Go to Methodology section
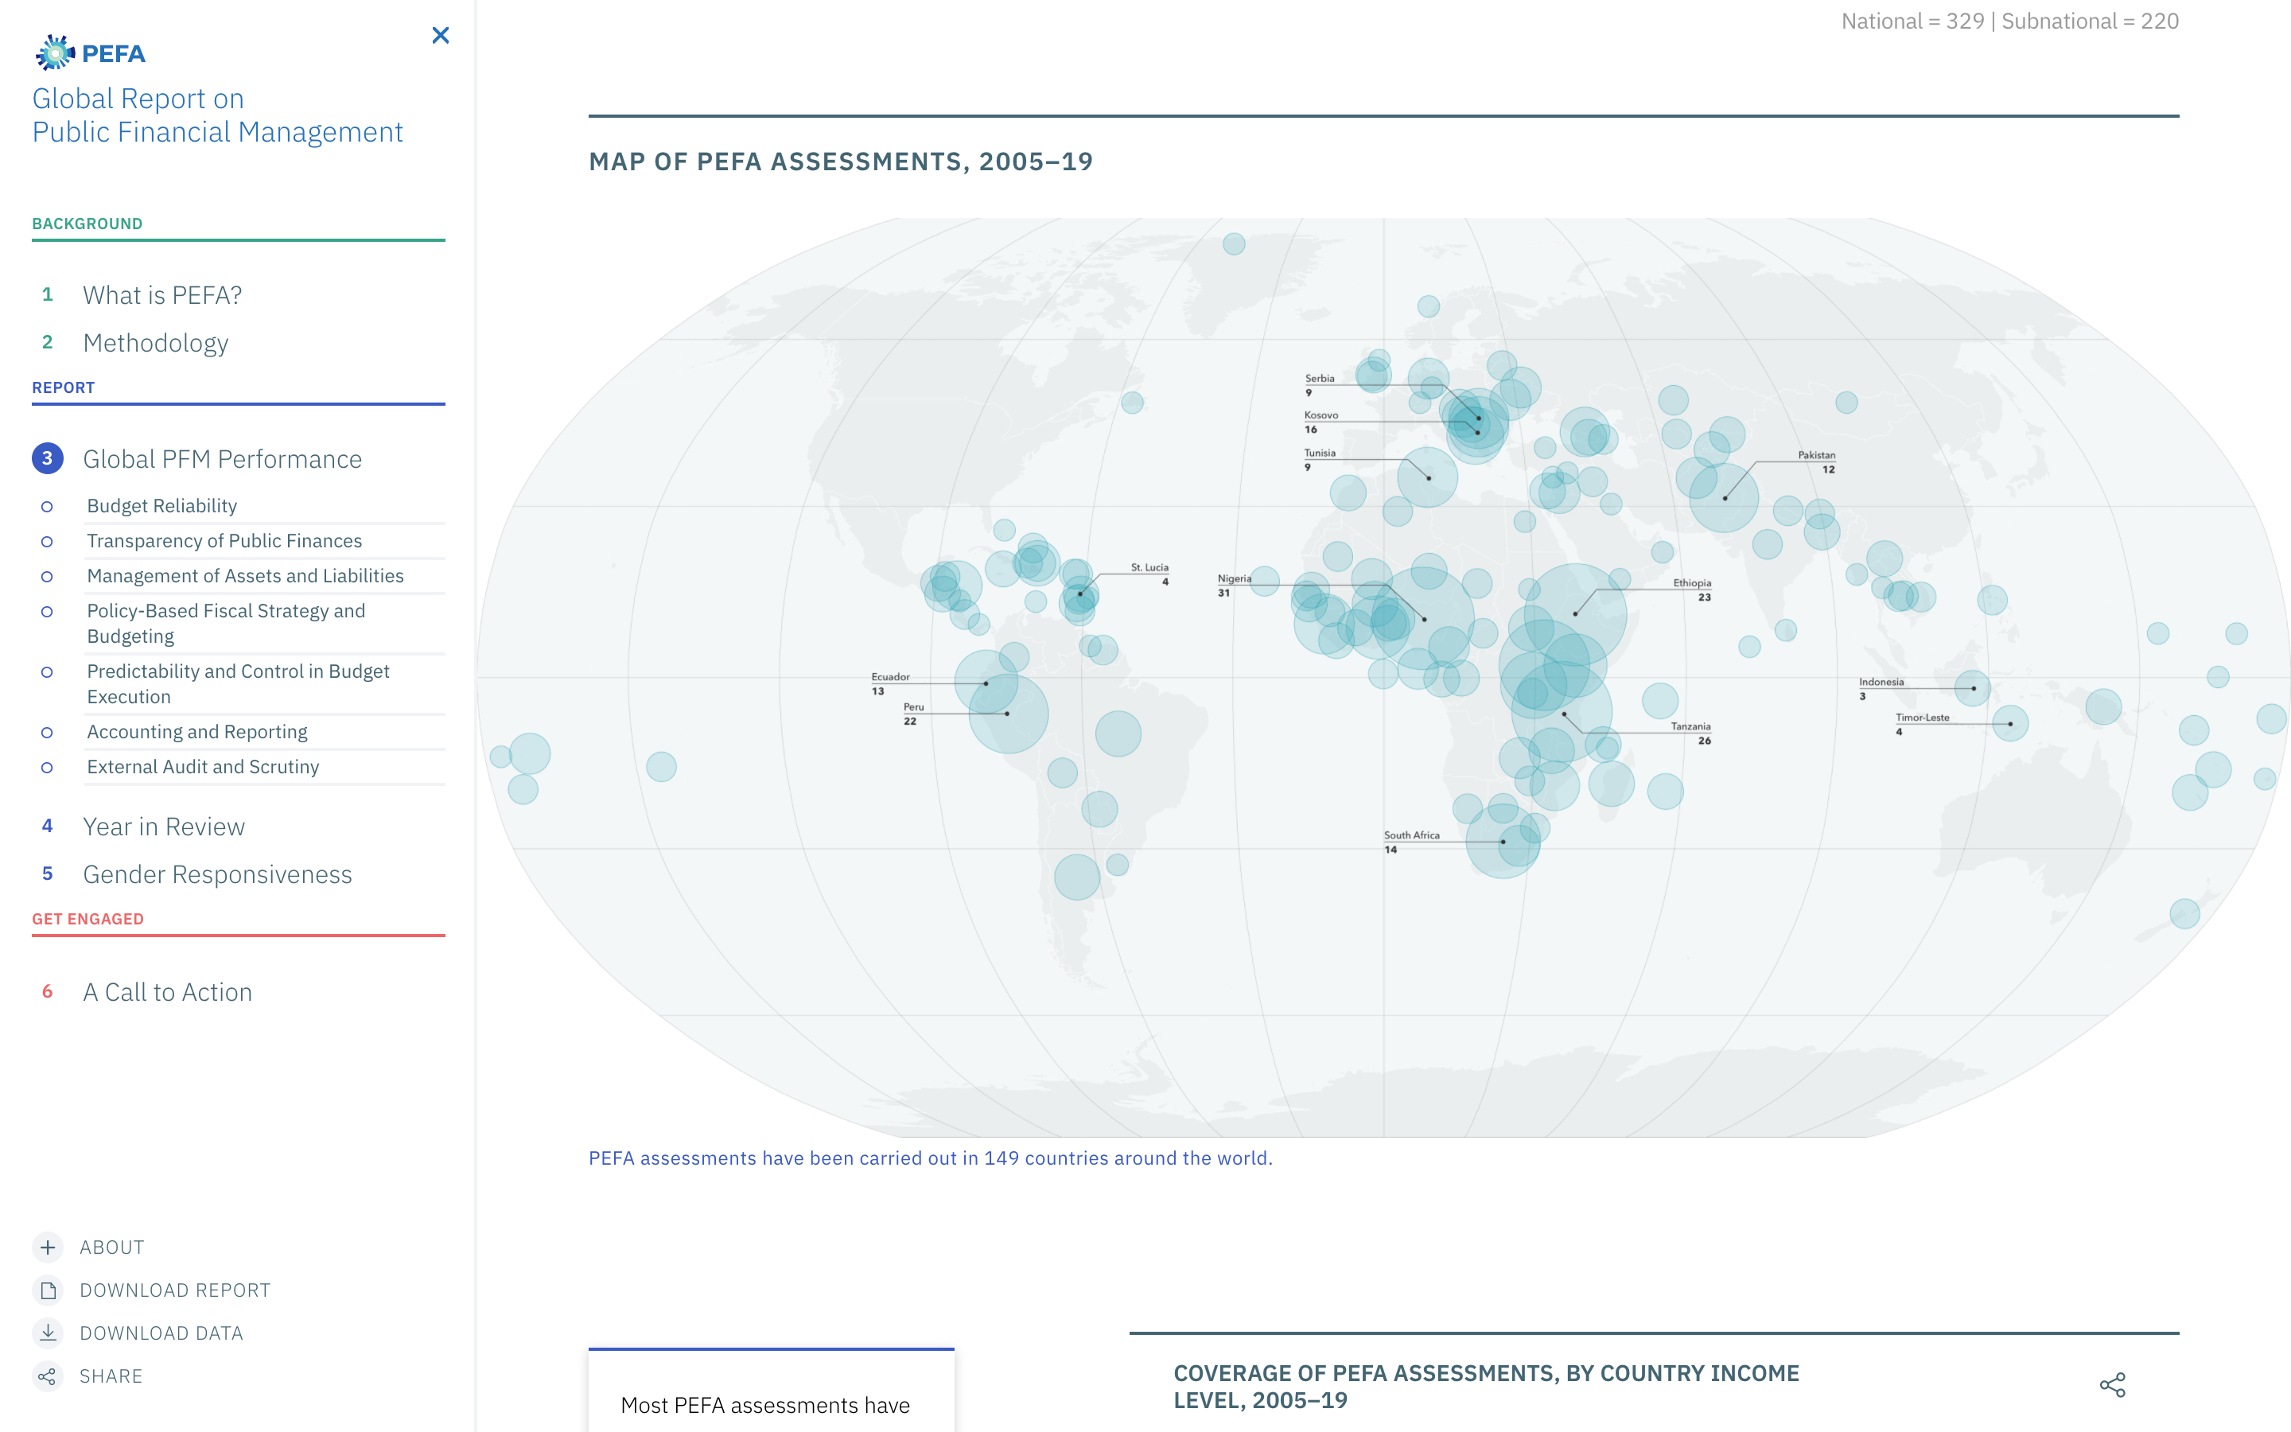The image size is (2291, 1432). 155,343
